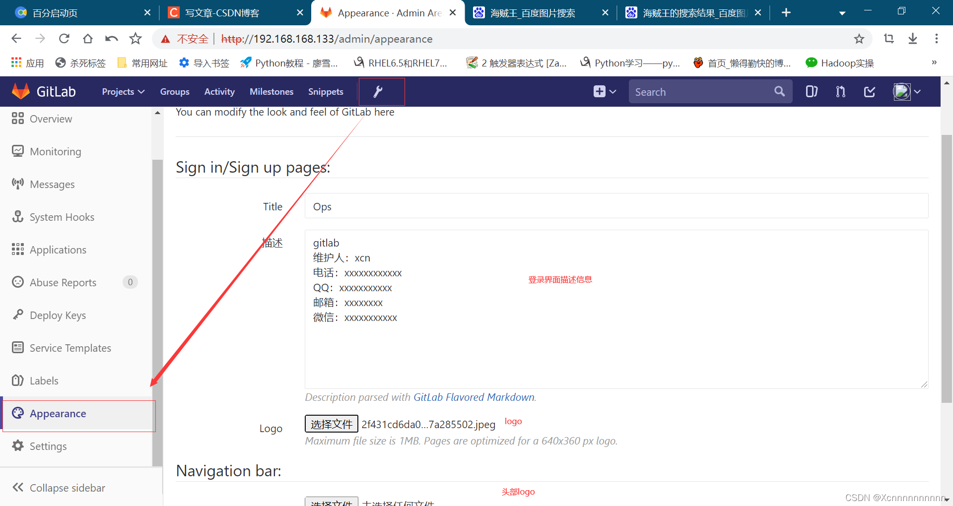The height and width of the screenshot is (506, 953).
Task: Click into the Title field containing Ops
Action: (x=616, y=206)
